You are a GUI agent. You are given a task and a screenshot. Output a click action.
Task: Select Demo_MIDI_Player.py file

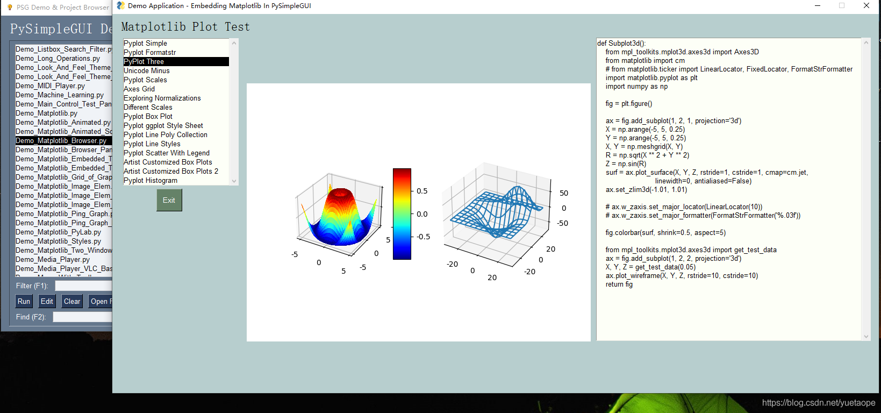(x=64, y=86)
